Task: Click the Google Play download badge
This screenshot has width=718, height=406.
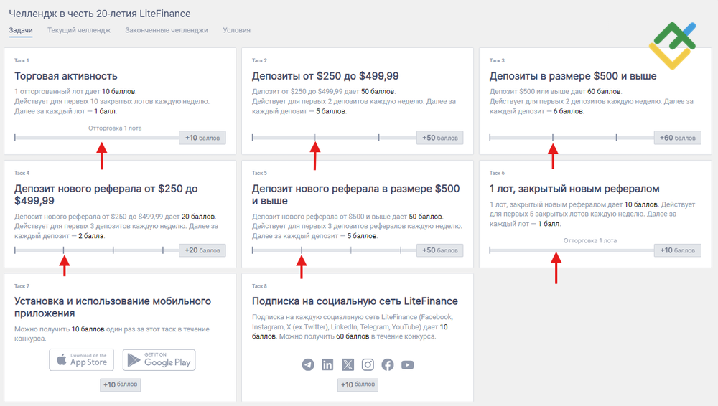Action: (159, 360)
